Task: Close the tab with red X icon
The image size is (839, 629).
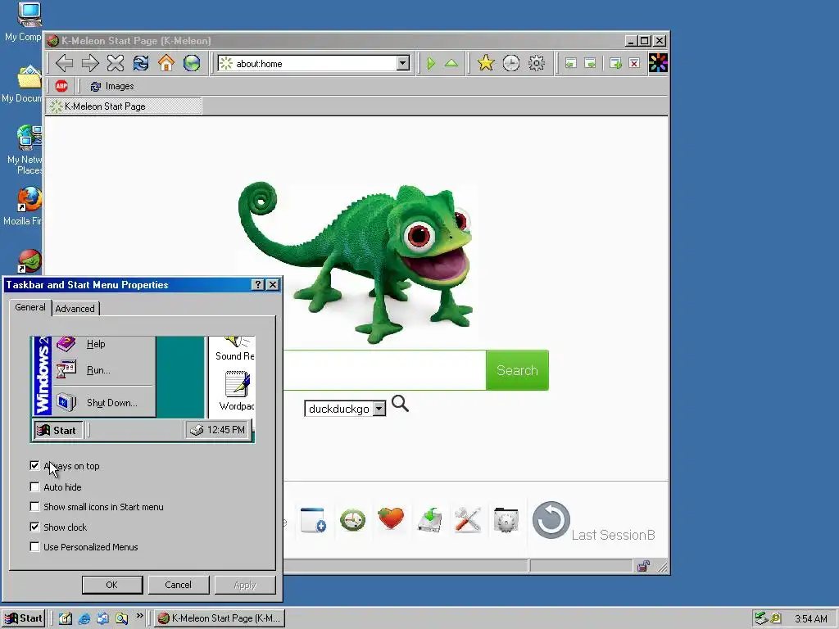Action: [x=634, y=63]
